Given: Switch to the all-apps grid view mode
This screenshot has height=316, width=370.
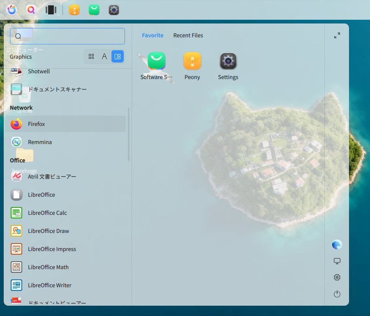Looking at the screenshot, I should coord(91,56).
